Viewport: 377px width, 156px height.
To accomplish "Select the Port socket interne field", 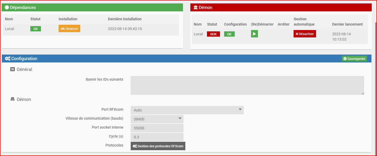I will click(x=157, y=128).
